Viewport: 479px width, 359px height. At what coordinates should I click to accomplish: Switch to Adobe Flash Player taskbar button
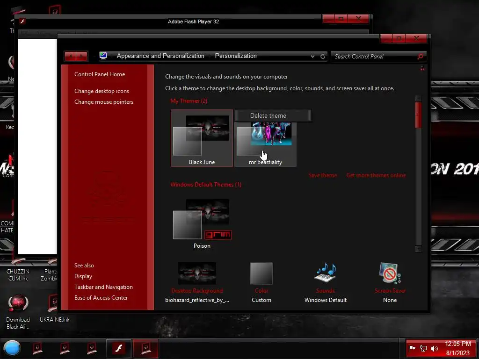(x=119, y=348)
